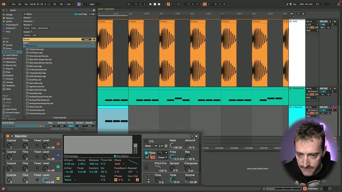Select Audio Effects in the Library sidebar
This screenshot has height=192, width=342.
tap(12, 55)
